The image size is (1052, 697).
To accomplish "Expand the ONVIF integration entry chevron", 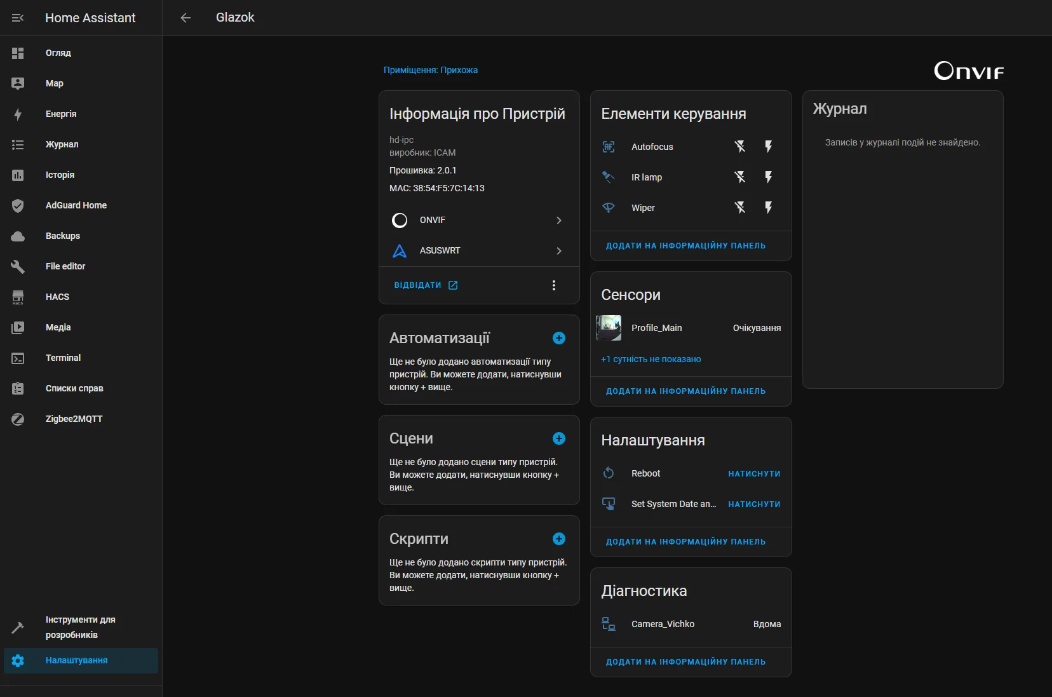I will coord(559,220).
